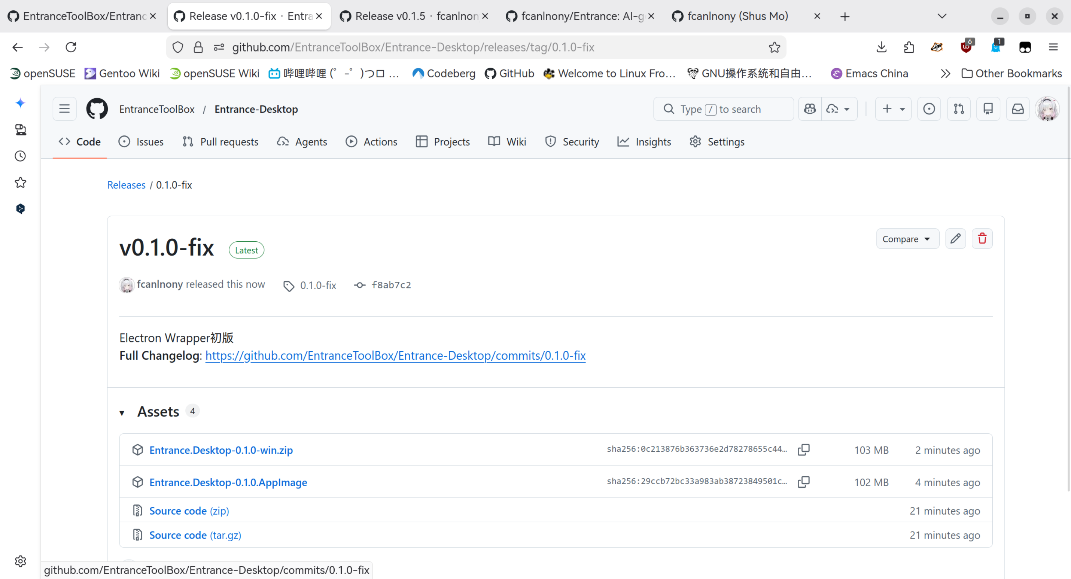The width and height of the screenshot is (1071, 579).
Task: Open user profile avatar menu
Action: (x=1047, y=109)
